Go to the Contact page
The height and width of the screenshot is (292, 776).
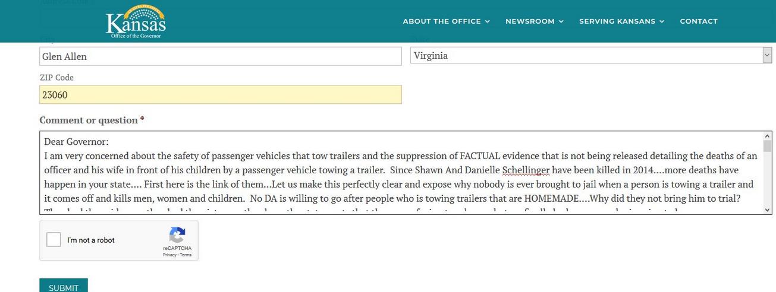coord(699,21)
